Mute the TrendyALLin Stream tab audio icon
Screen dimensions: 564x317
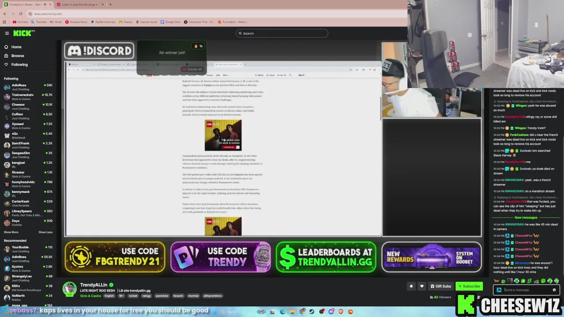(45, 4)
